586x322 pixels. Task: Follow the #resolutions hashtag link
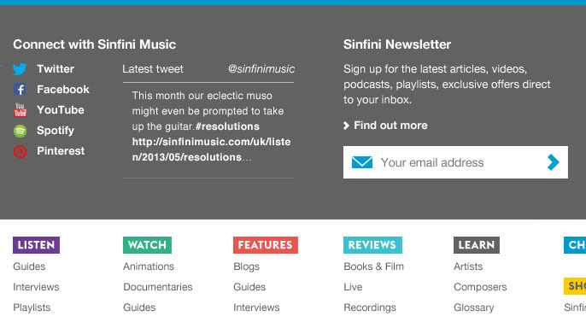(x=227, y=126)
